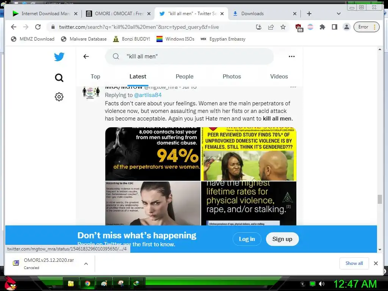Screen dimensions: 388x291
Task: Open the @artlisa84 profile link
Action: click(x=148, y=95)
